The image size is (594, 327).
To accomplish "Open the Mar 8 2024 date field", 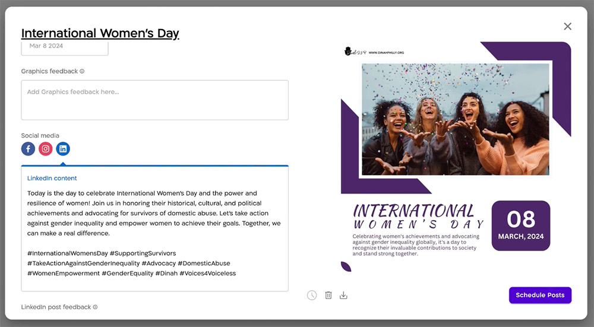I will (65, 46).
